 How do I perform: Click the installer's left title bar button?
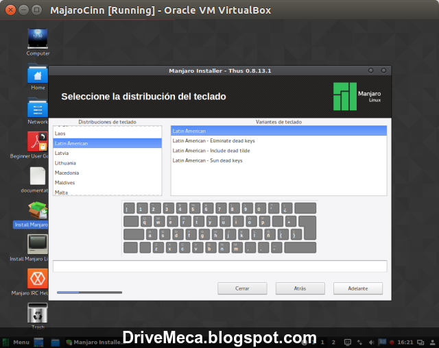[370, 71]
